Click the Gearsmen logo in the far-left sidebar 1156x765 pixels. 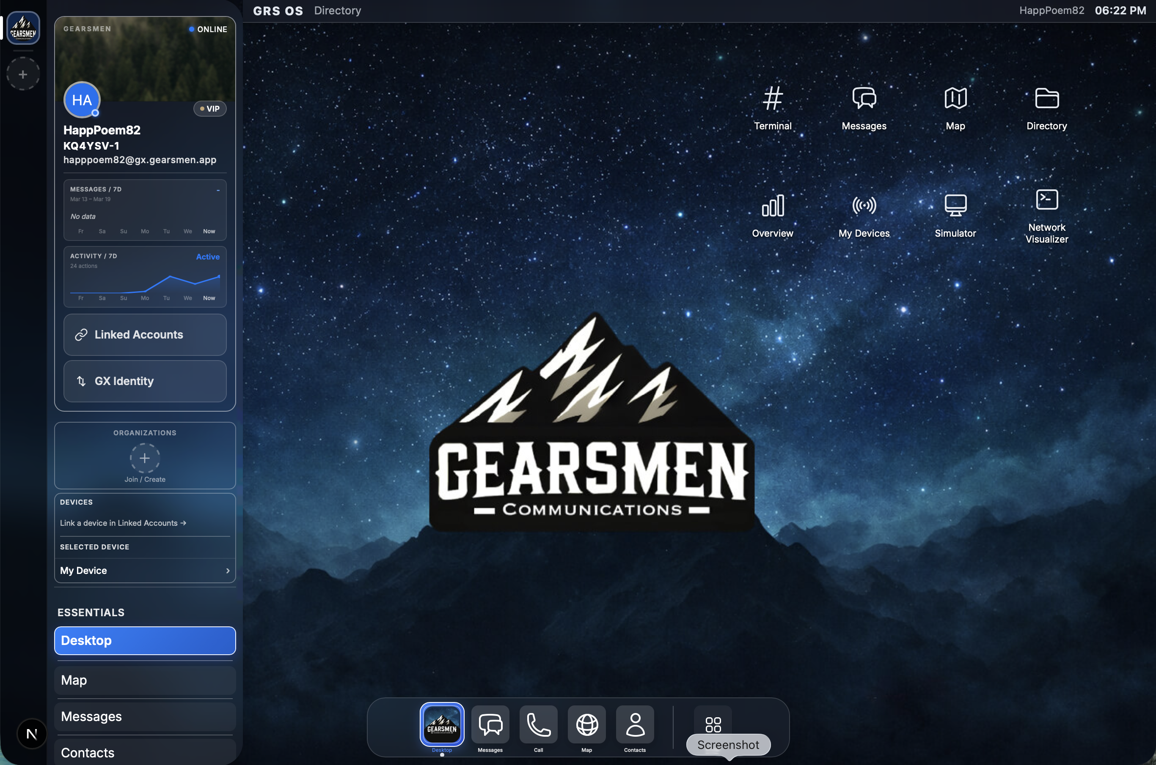coord(23,28)
